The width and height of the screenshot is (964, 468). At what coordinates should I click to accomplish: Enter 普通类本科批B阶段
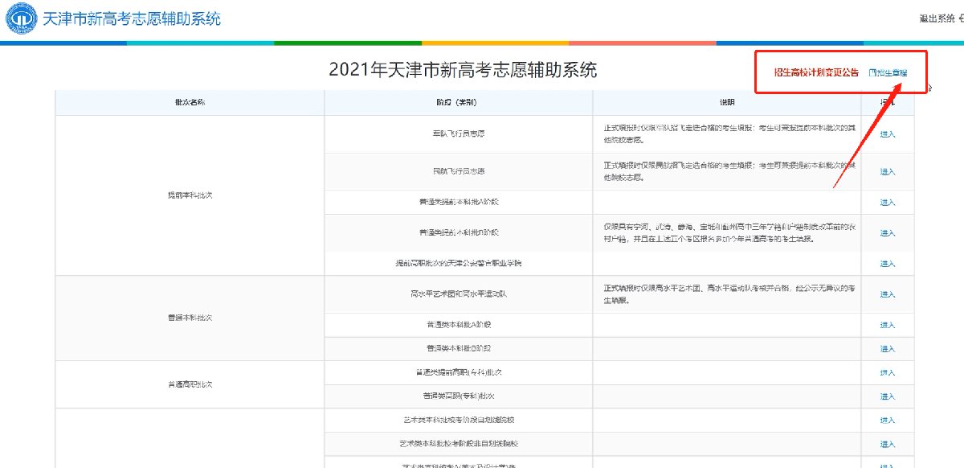tap(887, 349)
